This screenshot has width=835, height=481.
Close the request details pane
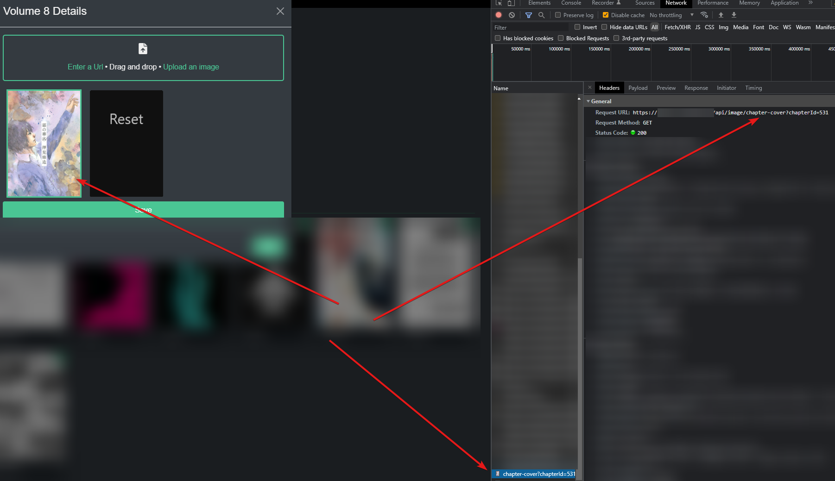pos(589,87)
